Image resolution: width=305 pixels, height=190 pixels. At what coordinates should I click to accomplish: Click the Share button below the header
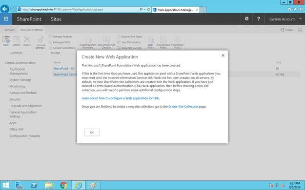coord(287,30)
